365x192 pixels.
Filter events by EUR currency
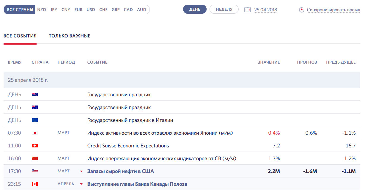[x=78, y=10]
